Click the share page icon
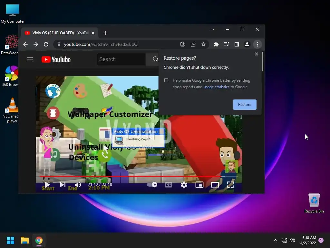The height and width of the screenshot is (248, 330). 193,44
